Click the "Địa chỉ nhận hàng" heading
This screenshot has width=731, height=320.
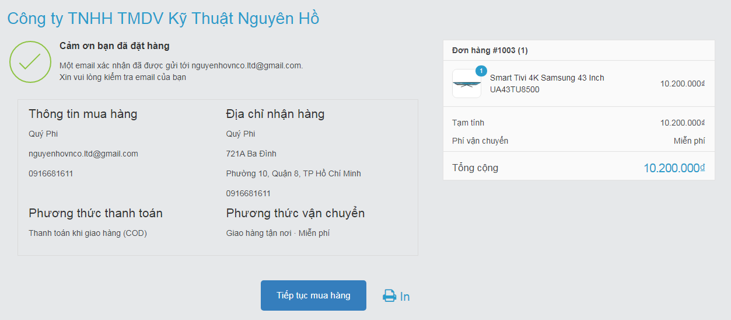(275, 114)
